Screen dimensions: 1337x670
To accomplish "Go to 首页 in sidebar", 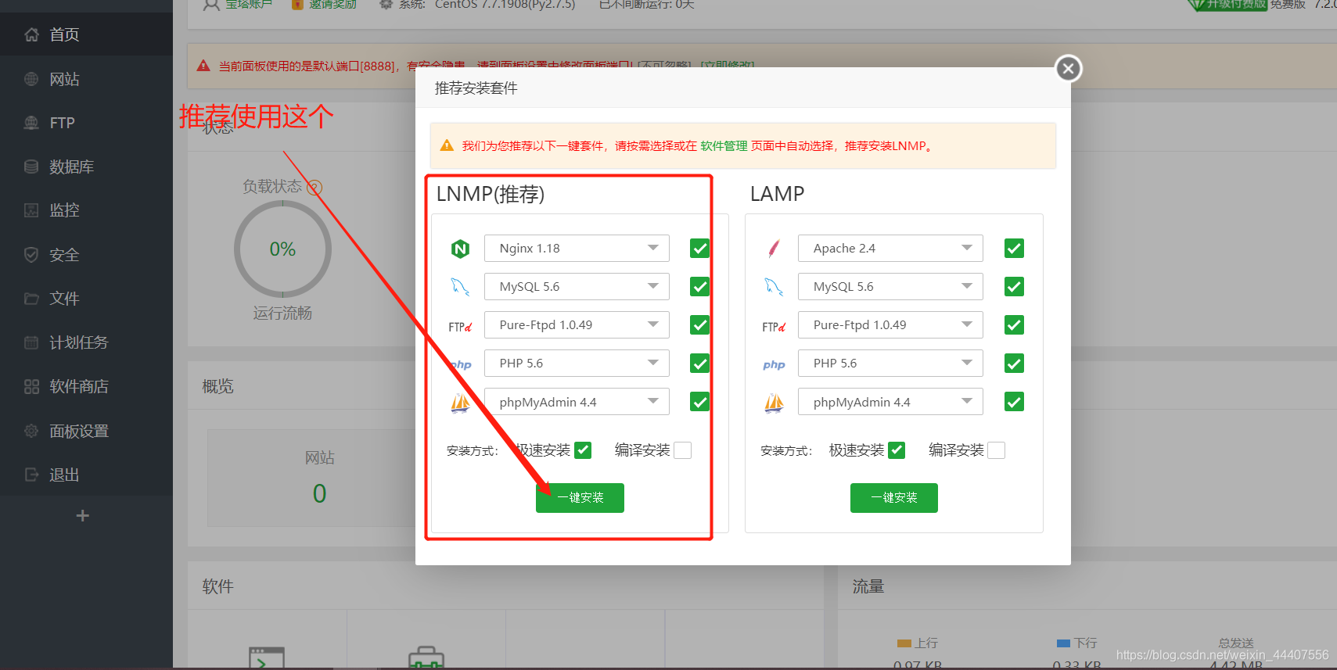I will point(86,34).
